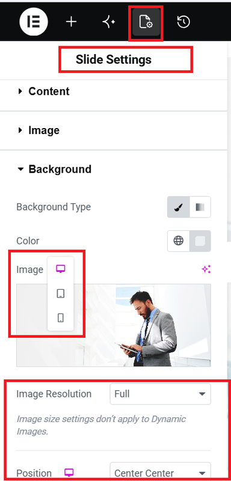Viewport: 231px width, 481px height.
Task: Click the pink AI sparkle next to Image
Action: click(x=206, y=269)
